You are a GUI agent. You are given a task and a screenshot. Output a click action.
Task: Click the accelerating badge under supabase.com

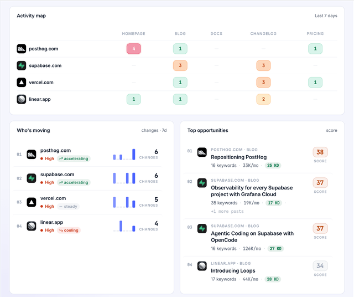point(74,182)
